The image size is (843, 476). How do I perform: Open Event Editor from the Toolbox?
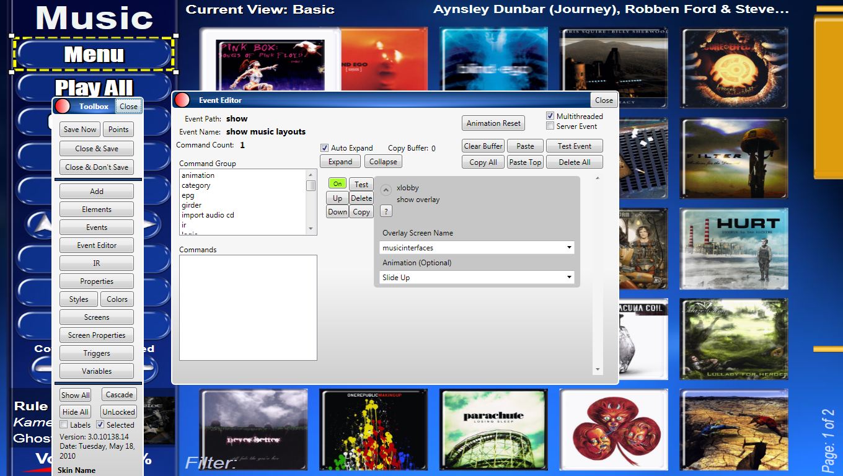pyautogui.click(x=97, y=245)
